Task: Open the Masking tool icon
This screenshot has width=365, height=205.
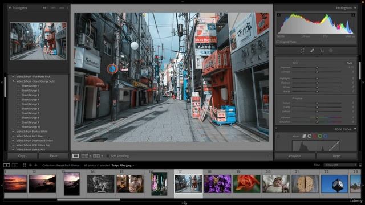Action: (x=331, y=51)
